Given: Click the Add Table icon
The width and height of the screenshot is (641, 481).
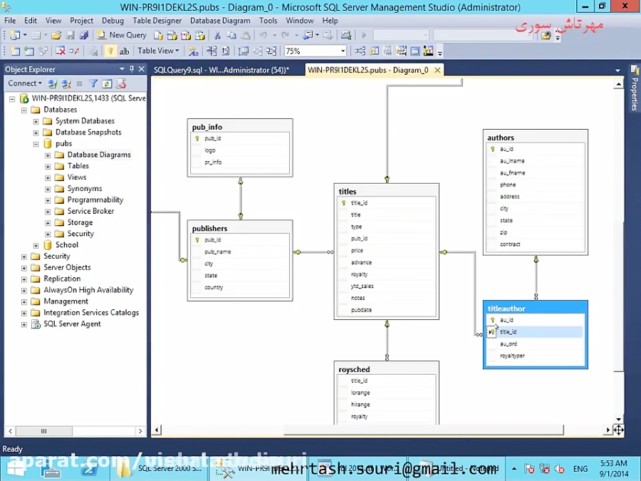Looking at the screenshot, I should 29,51.
